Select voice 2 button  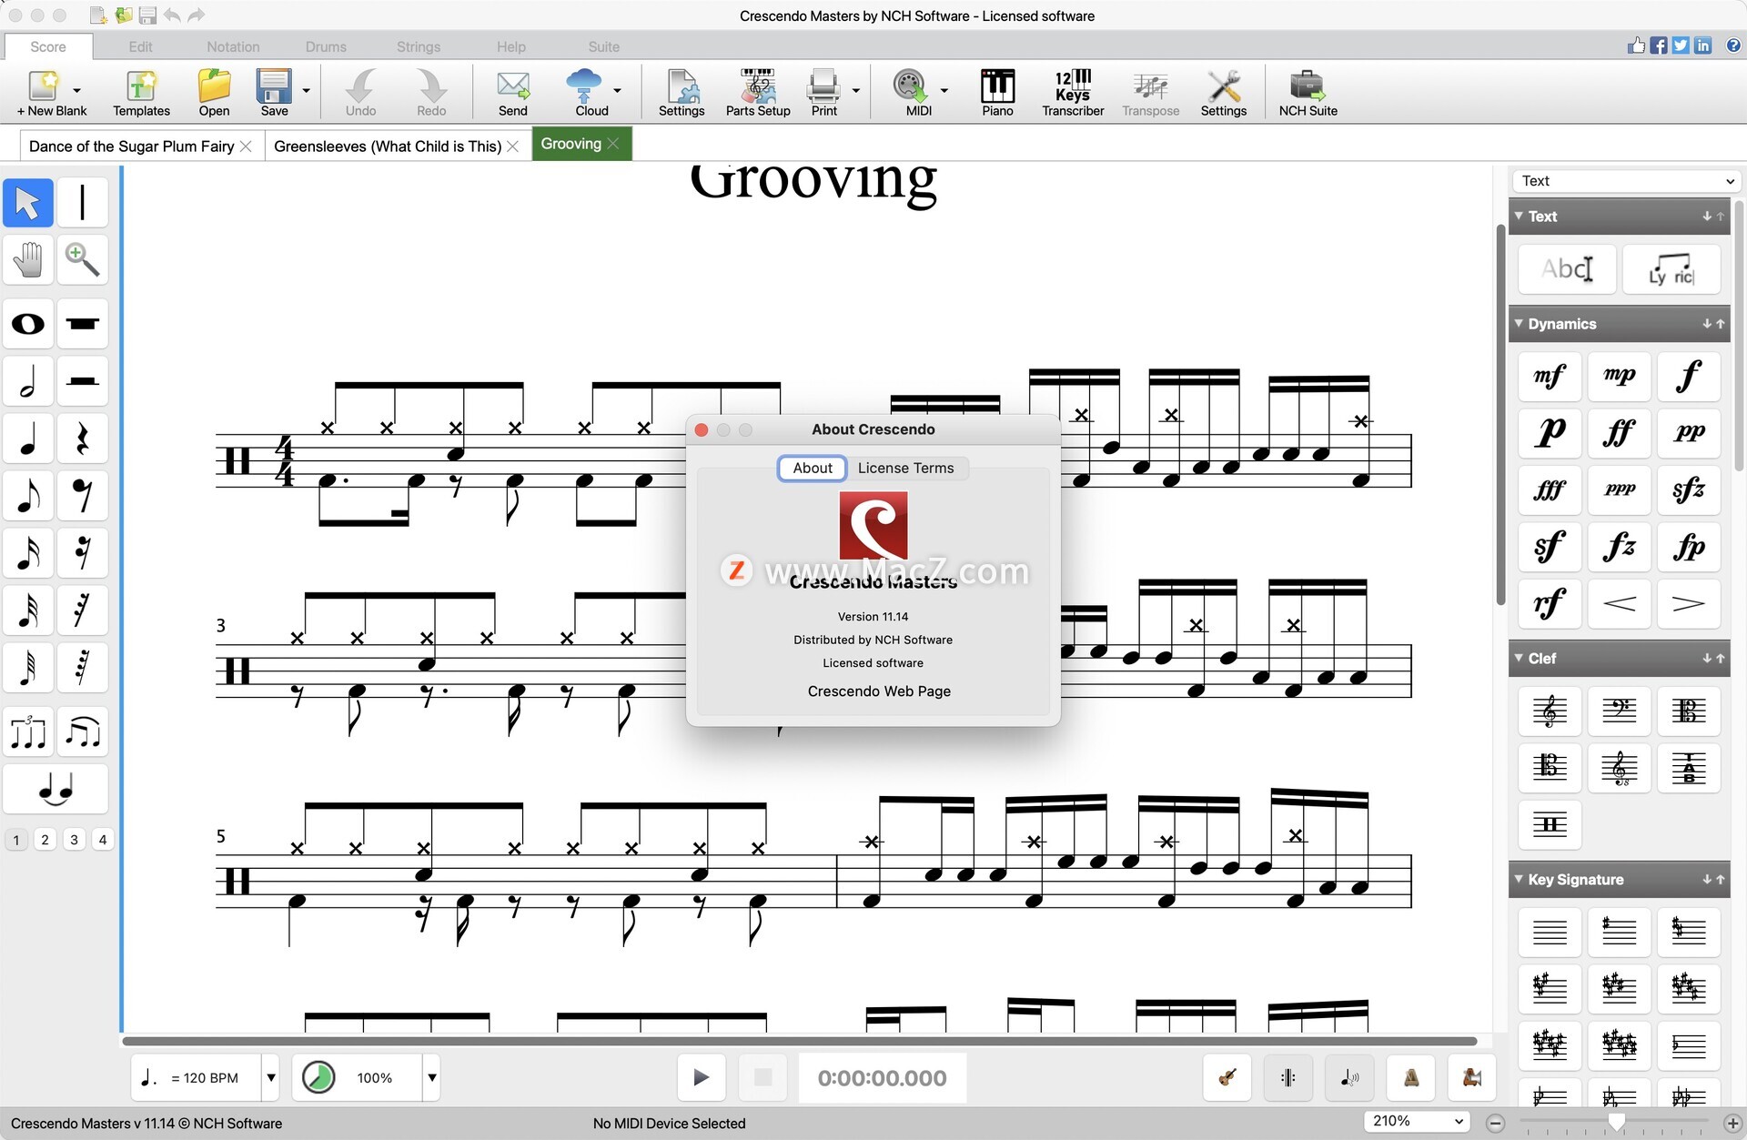tap(45, 840)
